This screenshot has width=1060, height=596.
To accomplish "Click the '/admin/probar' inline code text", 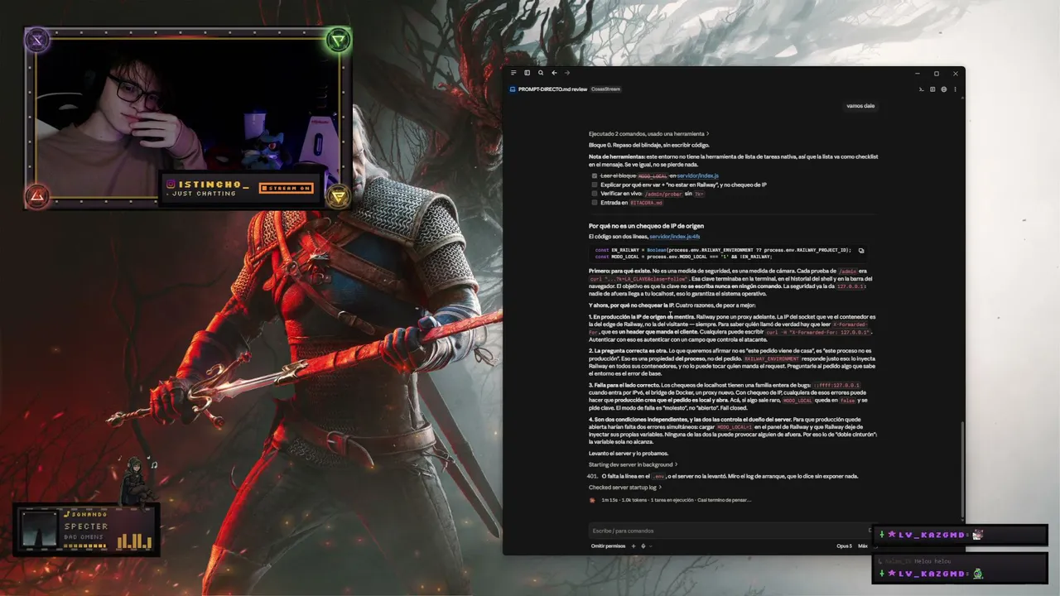I will pyautogui.click(x=662, y=194).
